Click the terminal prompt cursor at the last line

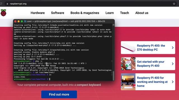coord(50,79)
